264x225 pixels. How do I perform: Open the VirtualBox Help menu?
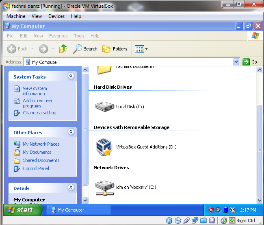[76, 16]
